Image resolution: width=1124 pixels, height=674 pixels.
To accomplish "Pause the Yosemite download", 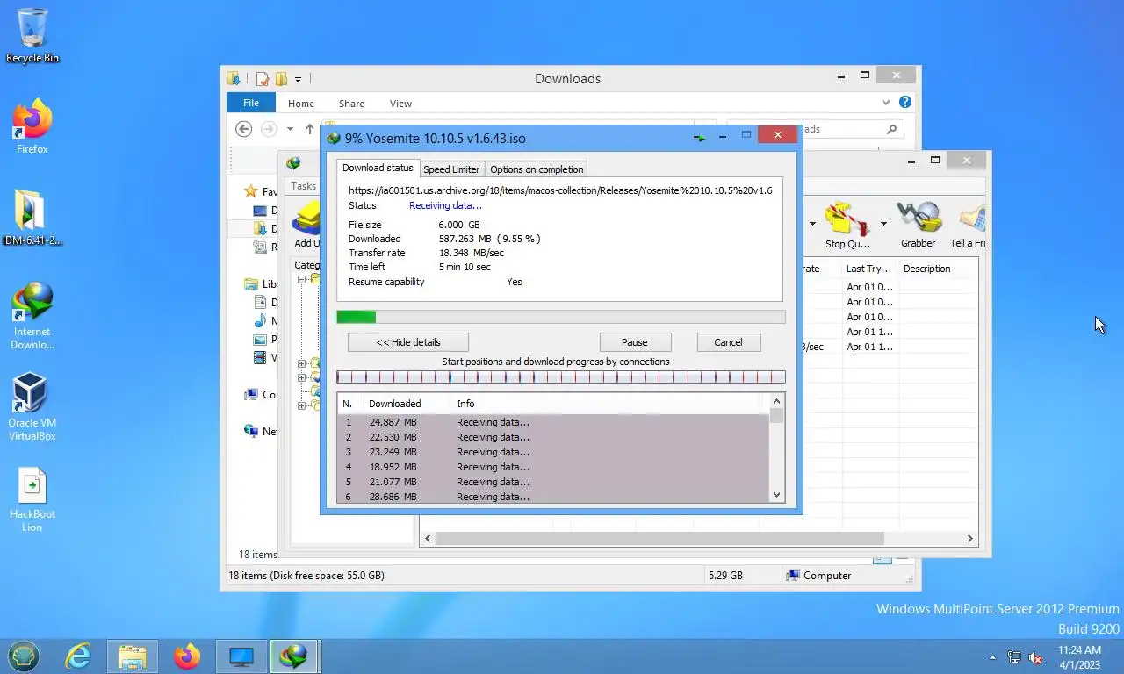I will click(x=635, y=342).
